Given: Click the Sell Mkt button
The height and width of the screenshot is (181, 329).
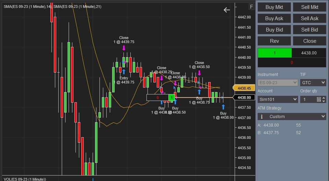Looking at the screenshot, I should (309, 7).
